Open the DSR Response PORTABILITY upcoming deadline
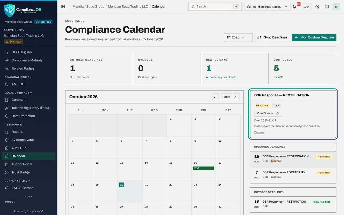 coord(293,175)
